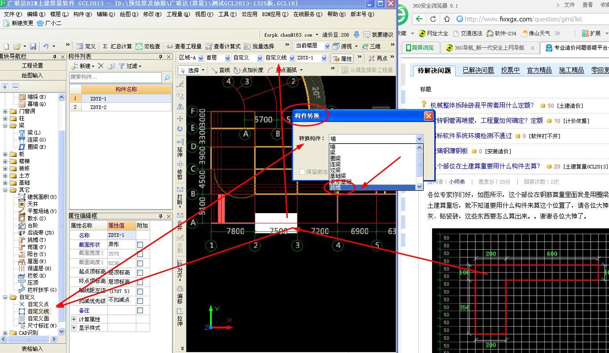Choose the 延伸 extend tool
609x353 pixels.
(x=180, y=149)
